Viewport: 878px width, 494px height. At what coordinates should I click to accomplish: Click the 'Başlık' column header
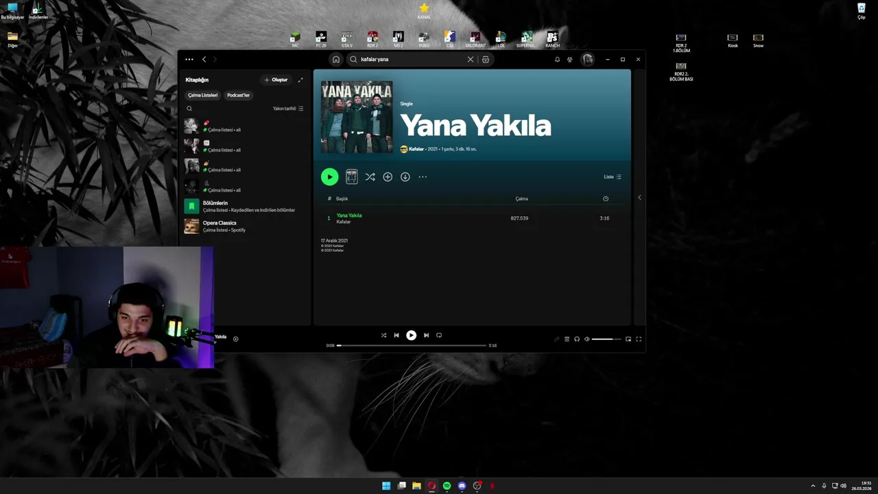(x=342, y=199)
